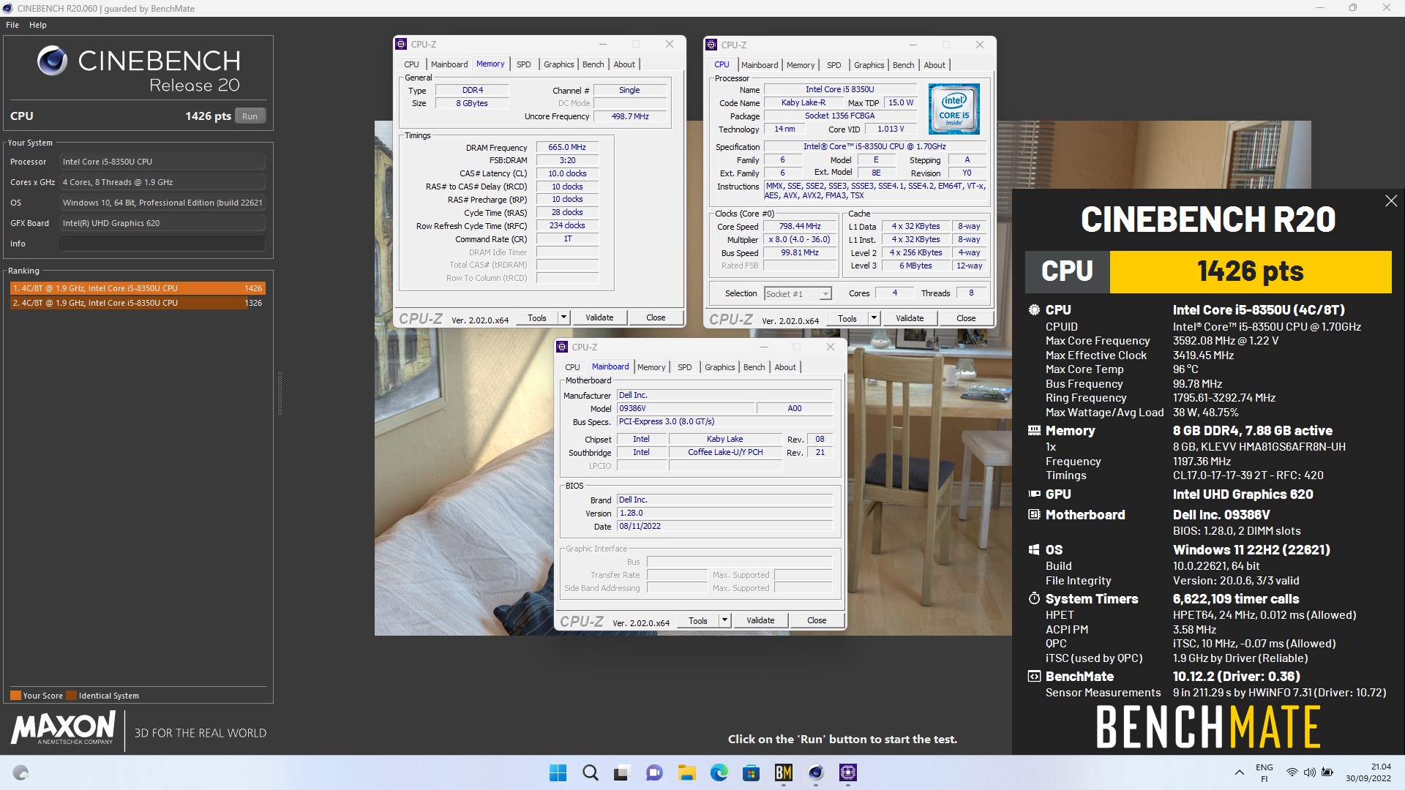Screen dimensions: 1405x790
Task: Click the weather widget icon on the taskbar
Action: pos(20,772)
